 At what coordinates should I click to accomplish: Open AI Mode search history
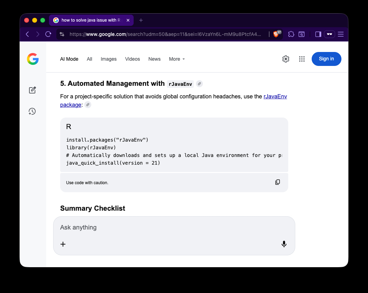[32, 111]
